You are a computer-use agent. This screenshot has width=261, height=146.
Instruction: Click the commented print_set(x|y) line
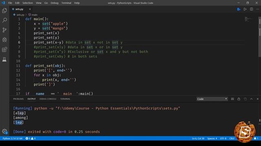78,47
